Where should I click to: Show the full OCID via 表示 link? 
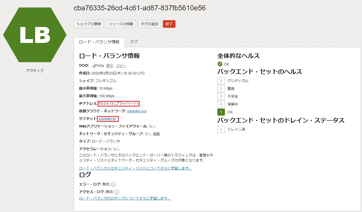[x=110, y=66]
